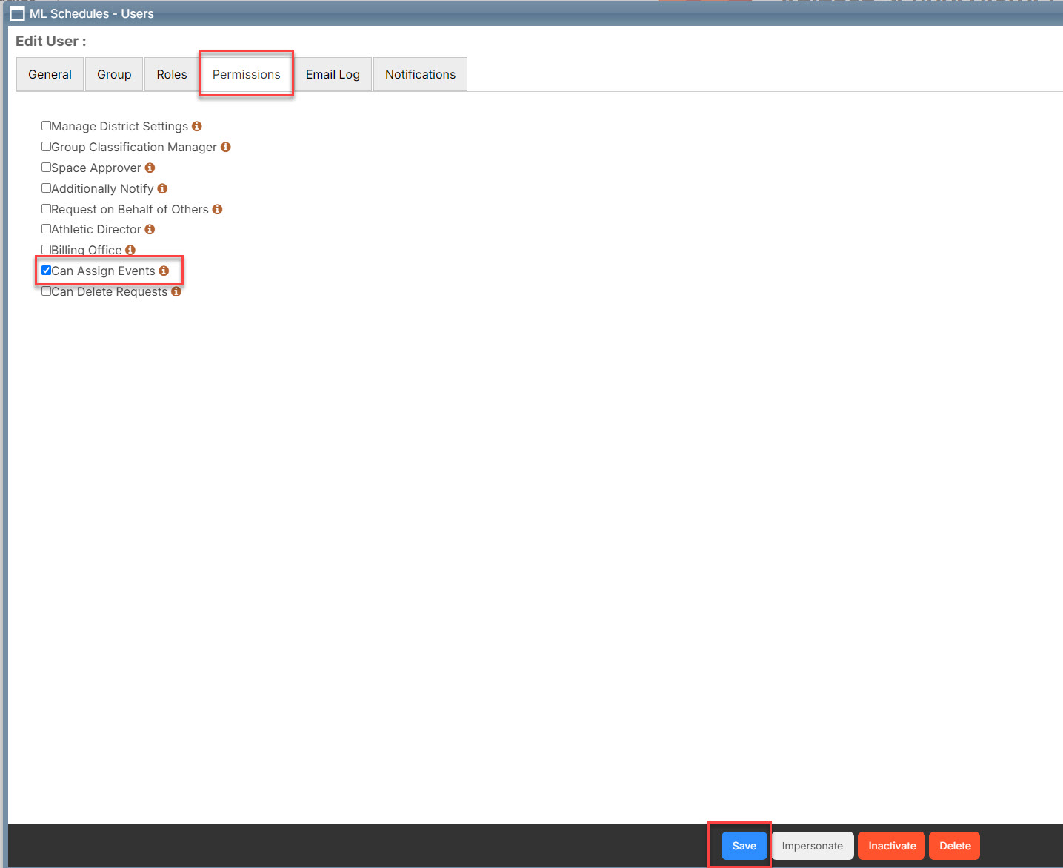
Task: Open info icon for Group Classification Manager
Action: [226, 147]
